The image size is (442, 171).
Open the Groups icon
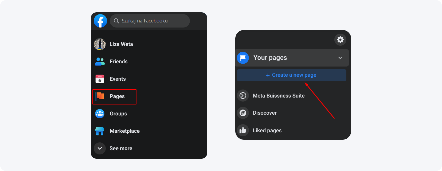(x=100, y=114)
